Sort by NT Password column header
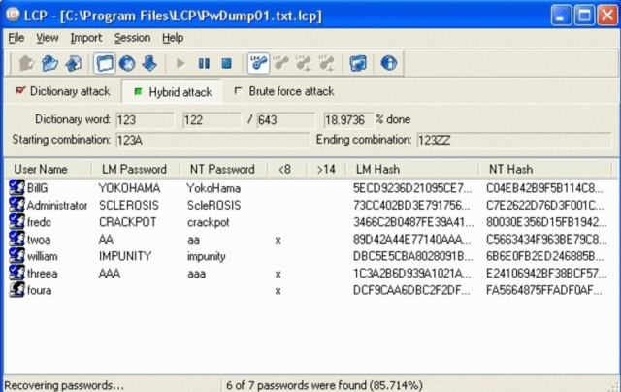 pos(224,170)
